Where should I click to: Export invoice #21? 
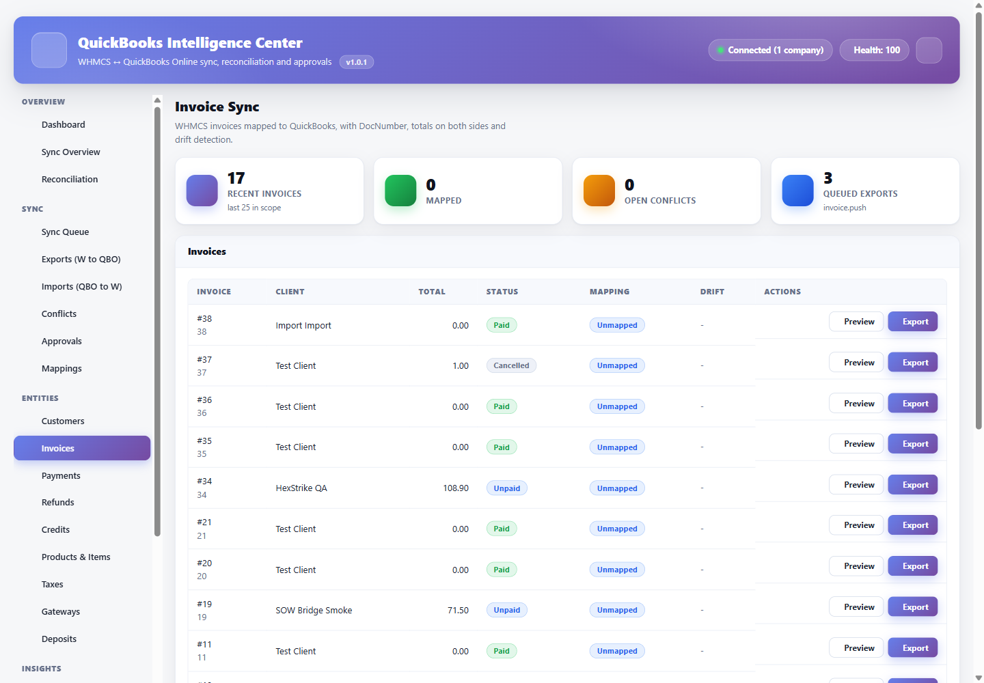tap(913, 525)
